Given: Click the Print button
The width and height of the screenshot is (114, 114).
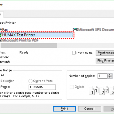Looking at the screenshot, I should coord(64,109).
